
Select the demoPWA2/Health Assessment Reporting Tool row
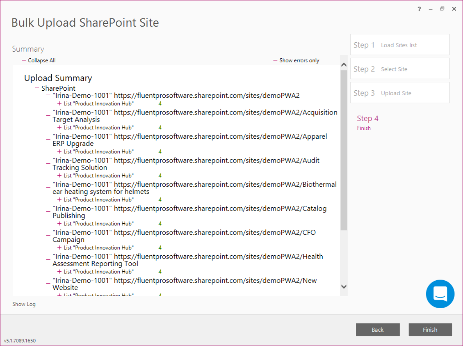(188, 260)
